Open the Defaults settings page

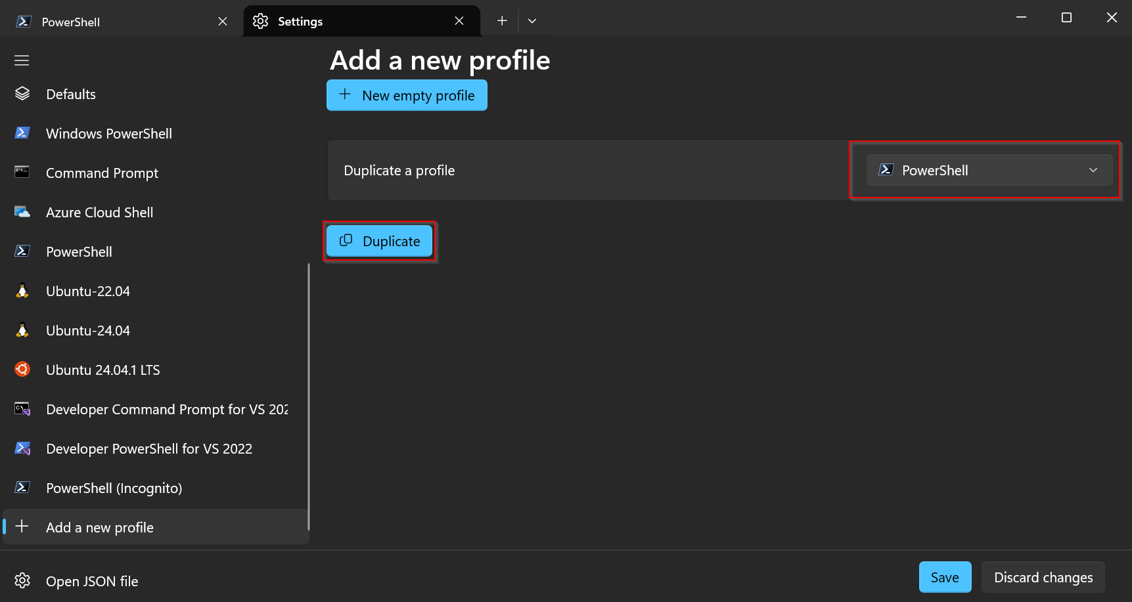pos(156,94)
